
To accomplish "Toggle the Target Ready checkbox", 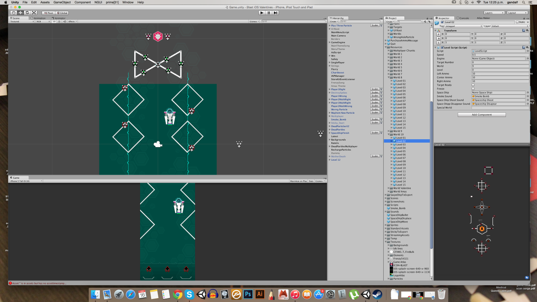I will 473,85.
